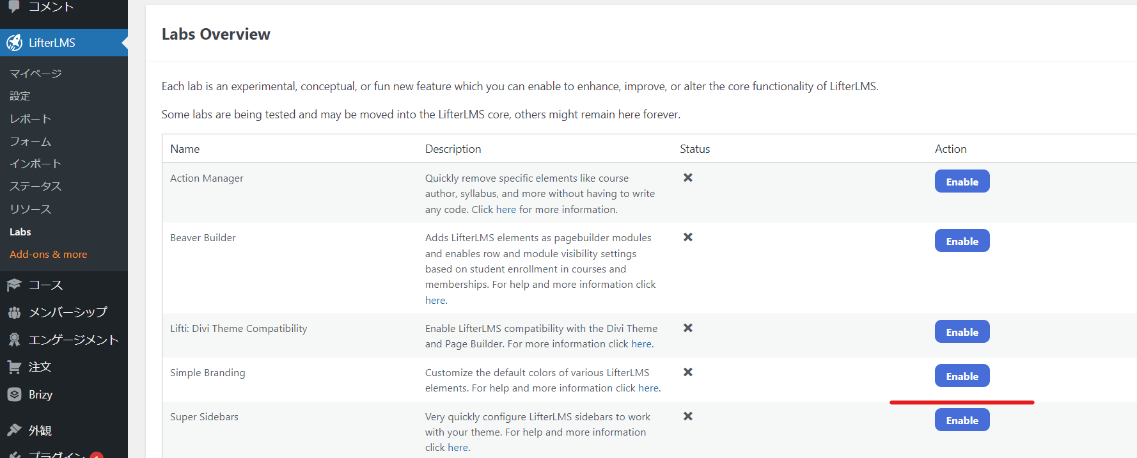The image size is (1137, 458).
Task: Open the Labs submenu item
Action: tap(20, 232)
